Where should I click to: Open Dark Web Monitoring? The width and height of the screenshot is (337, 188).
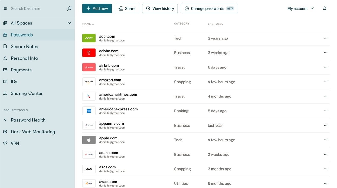(x=33, y=132)
